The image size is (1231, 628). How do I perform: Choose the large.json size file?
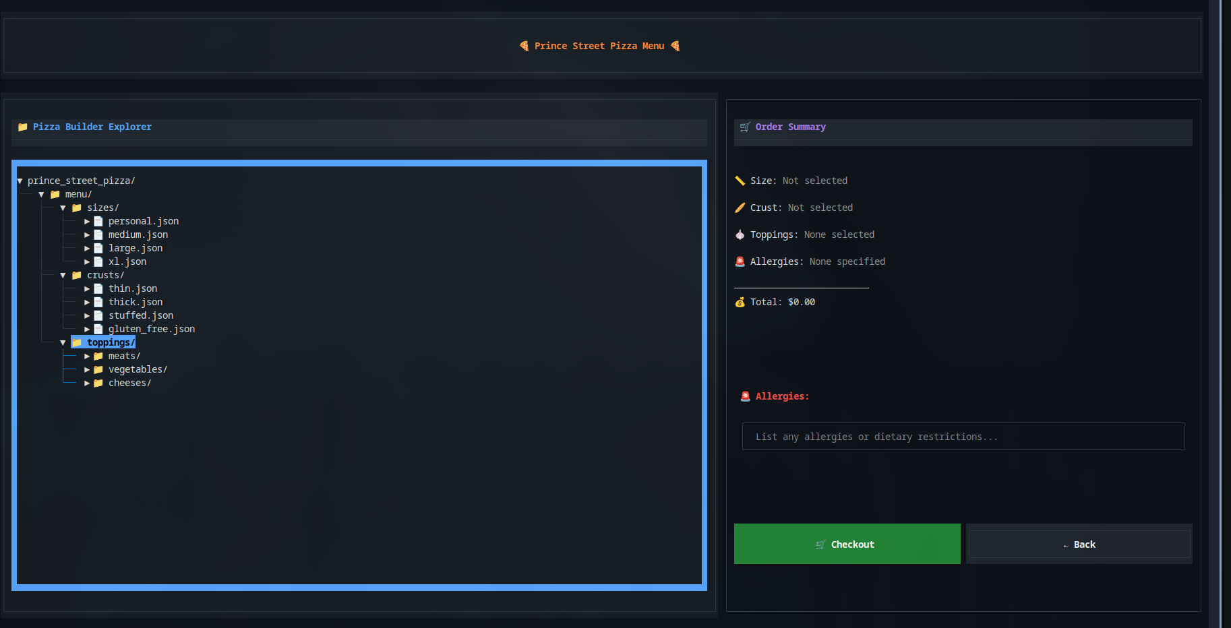[136, 249]
